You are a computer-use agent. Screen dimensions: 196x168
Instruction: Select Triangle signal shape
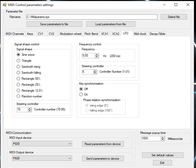pyautogui.click(x=24, y=61)
